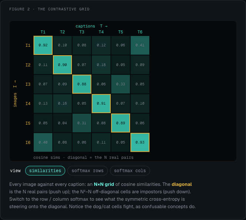Click the 0.10 cell in row I1
The width and height of the screenshot is (246, 220).
(x=63, y=45)
